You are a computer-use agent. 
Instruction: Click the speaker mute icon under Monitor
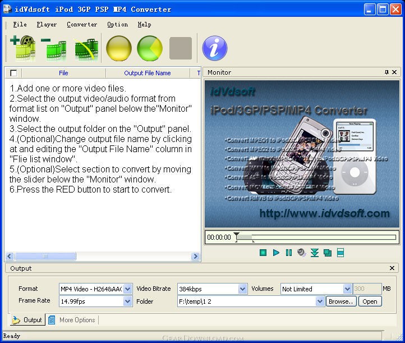[x=301, y=253]
